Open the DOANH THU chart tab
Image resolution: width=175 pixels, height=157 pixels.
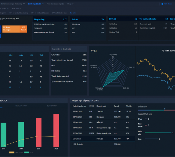tap(21, 106)
